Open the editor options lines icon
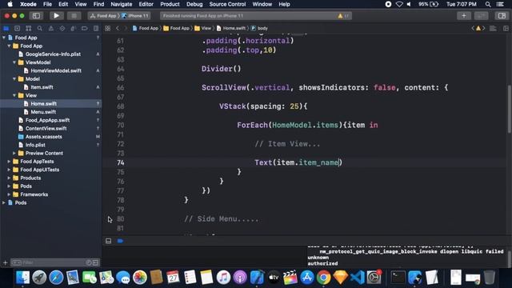The height and width of the screenshot is (288, 512). tap(493, 29)
